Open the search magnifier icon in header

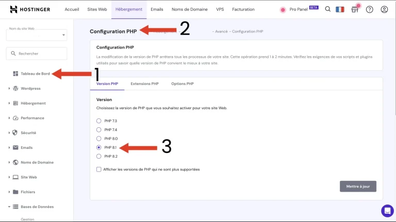tap(328, 9)
